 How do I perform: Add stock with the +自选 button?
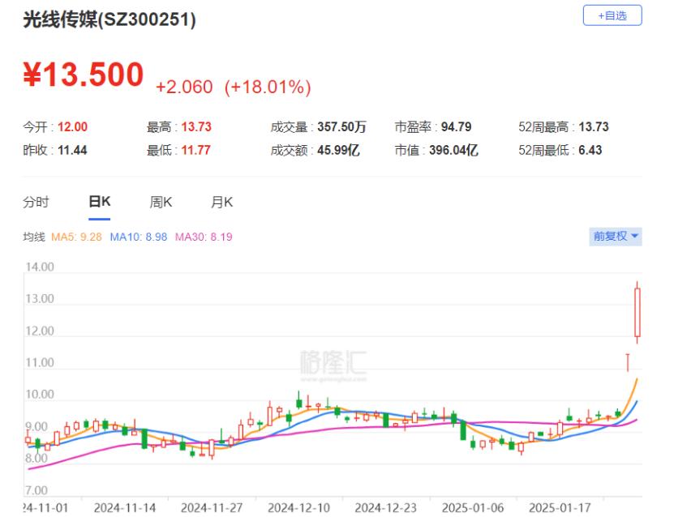pos(612,15)
